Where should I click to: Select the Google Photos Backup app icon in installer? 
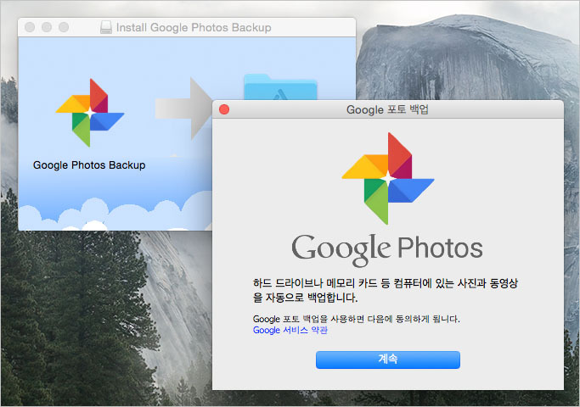tap(90, 113)
